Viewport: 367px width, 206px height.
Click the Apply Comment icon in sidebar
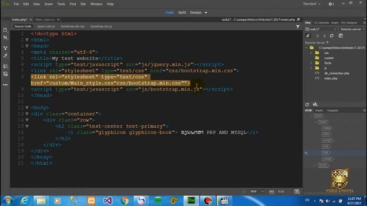[5, 66]
